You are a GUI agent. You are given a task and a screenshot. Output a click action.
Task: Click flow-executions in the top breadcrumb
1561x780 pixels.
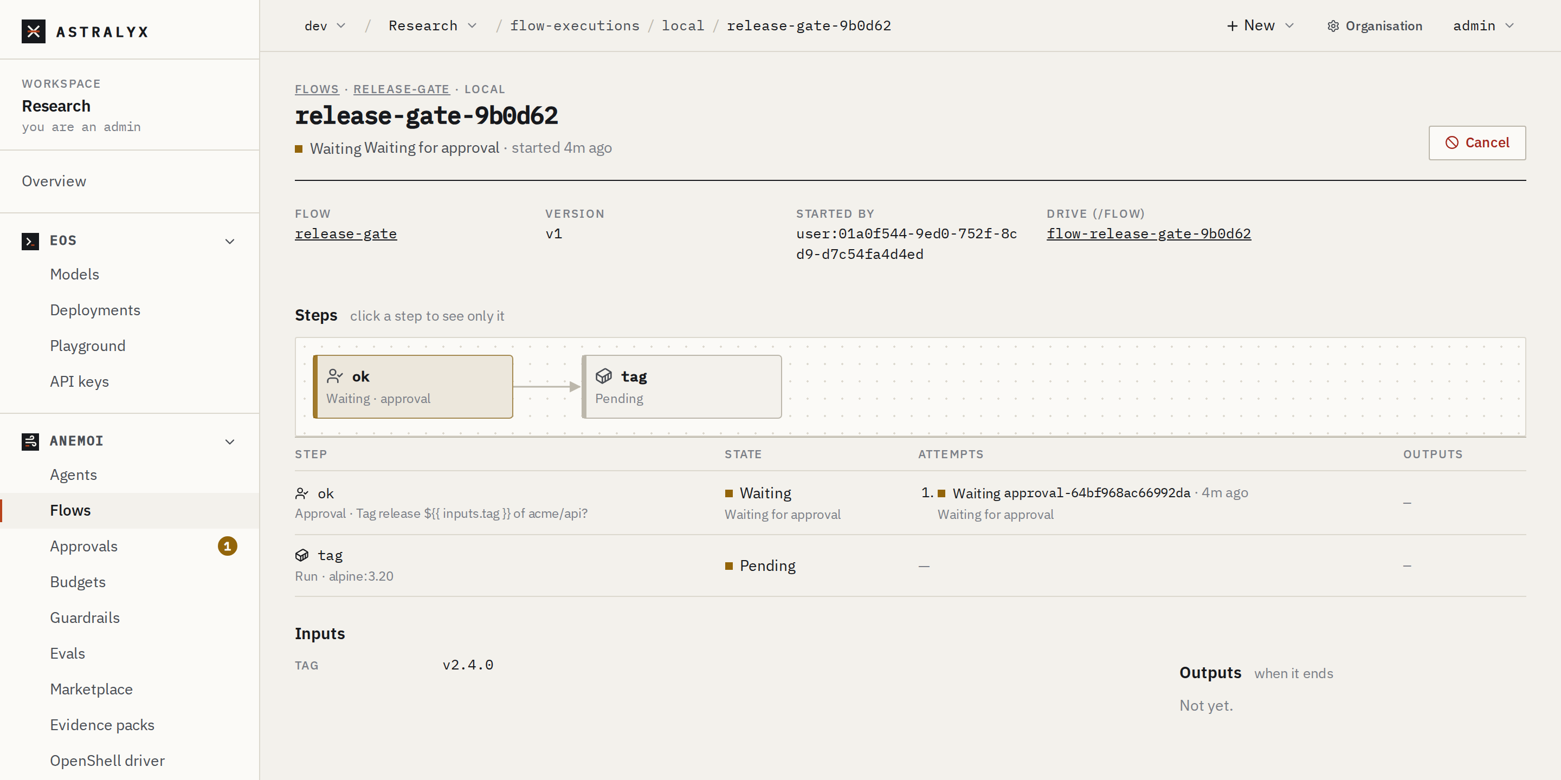point(575,26)
